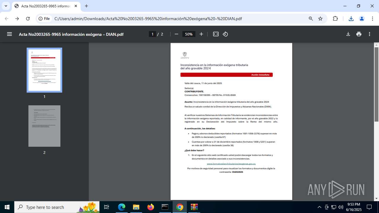
Task: Go back in Chrome
Action: [7, 19]
